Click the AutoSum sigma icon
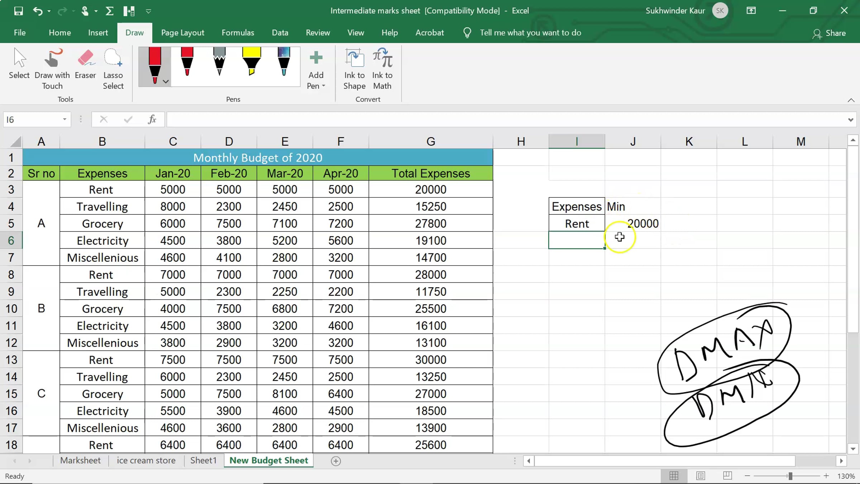The image size is (860, 484). point(110,11)
